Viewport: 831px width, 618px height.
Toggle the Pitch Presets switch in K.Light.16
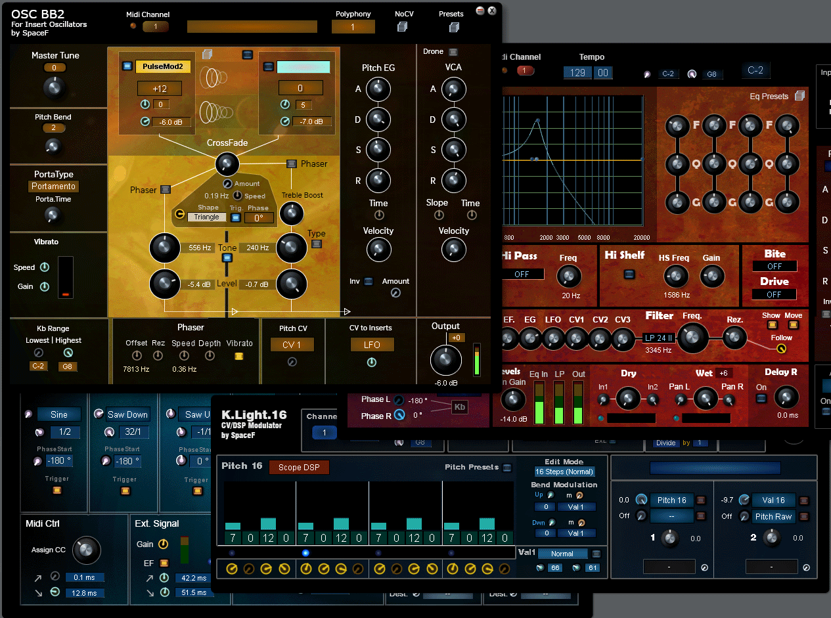[507, 468]
